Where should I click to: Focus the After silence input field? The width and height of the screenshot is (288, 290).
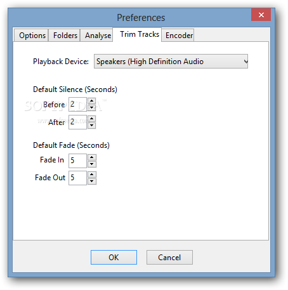click(x=77, y=122)
